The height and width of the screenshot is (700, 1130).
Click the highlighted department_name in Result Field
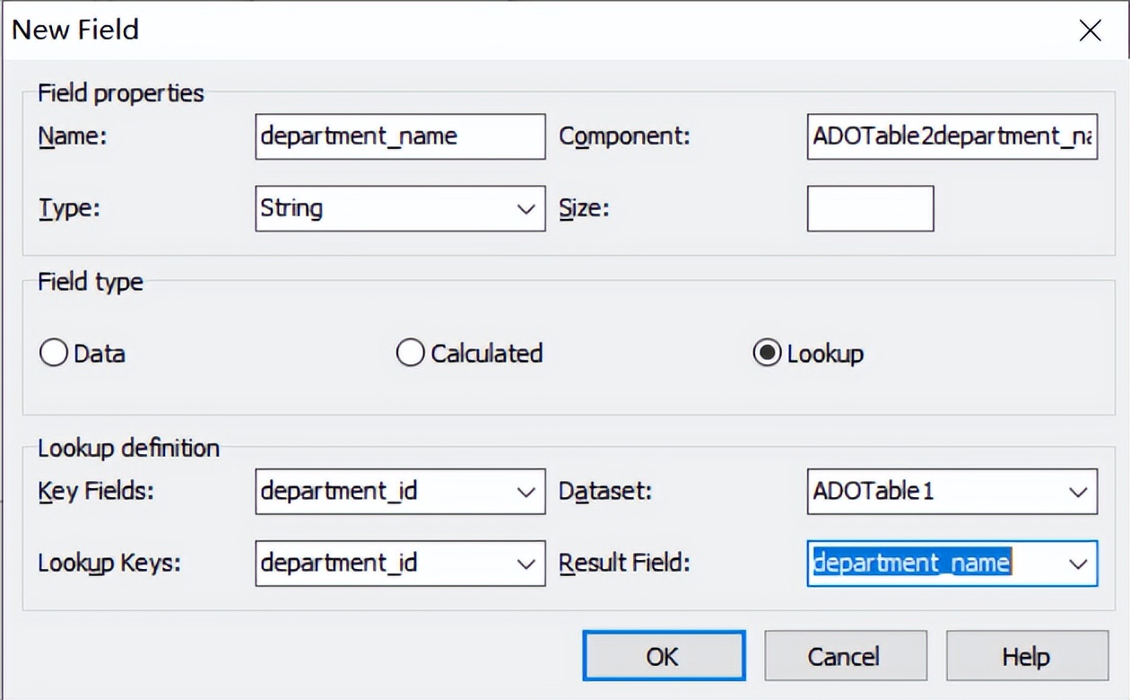click(x=911, y=563)
